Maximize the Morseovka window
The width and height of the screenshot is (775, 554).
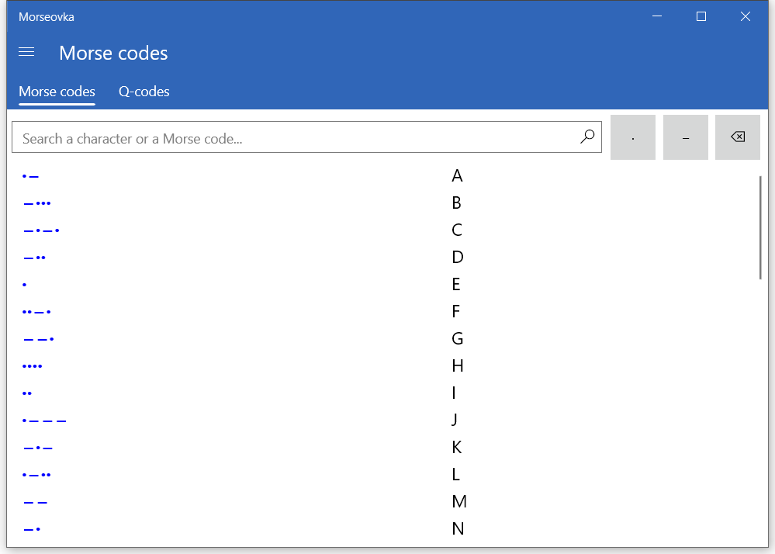pyautogui.click(x=701, y=16)
